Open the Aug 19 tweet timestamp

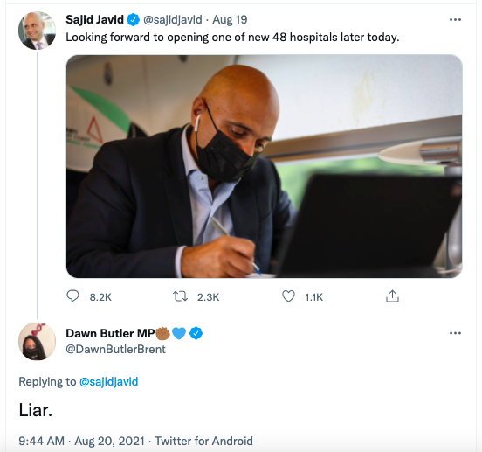(x=230, y=20)
